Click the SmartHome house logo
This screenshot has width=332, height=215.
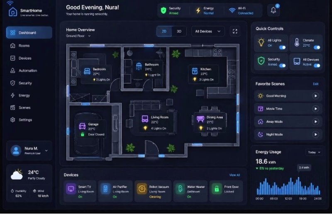(13, 12)
